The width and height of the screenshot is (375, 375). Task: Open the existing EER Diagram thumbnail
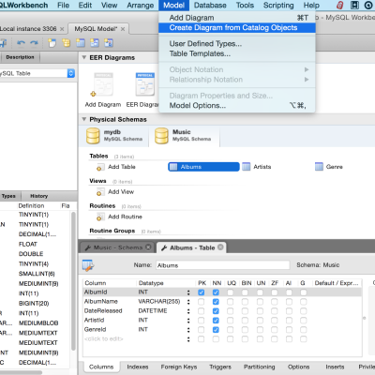point(144,84)
